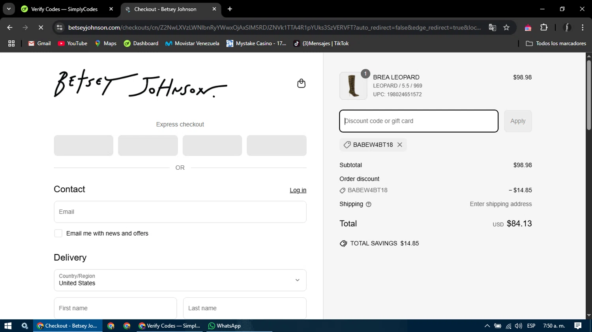Open the Gmail bookmark

point(39,43)
